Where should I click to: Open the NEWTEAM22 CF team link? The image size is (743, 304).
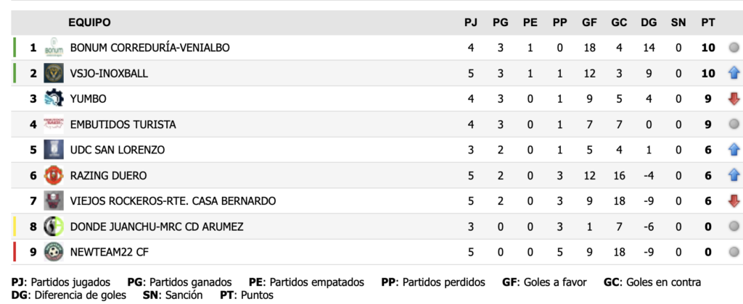pyautogui.click(x=105, y=252)
